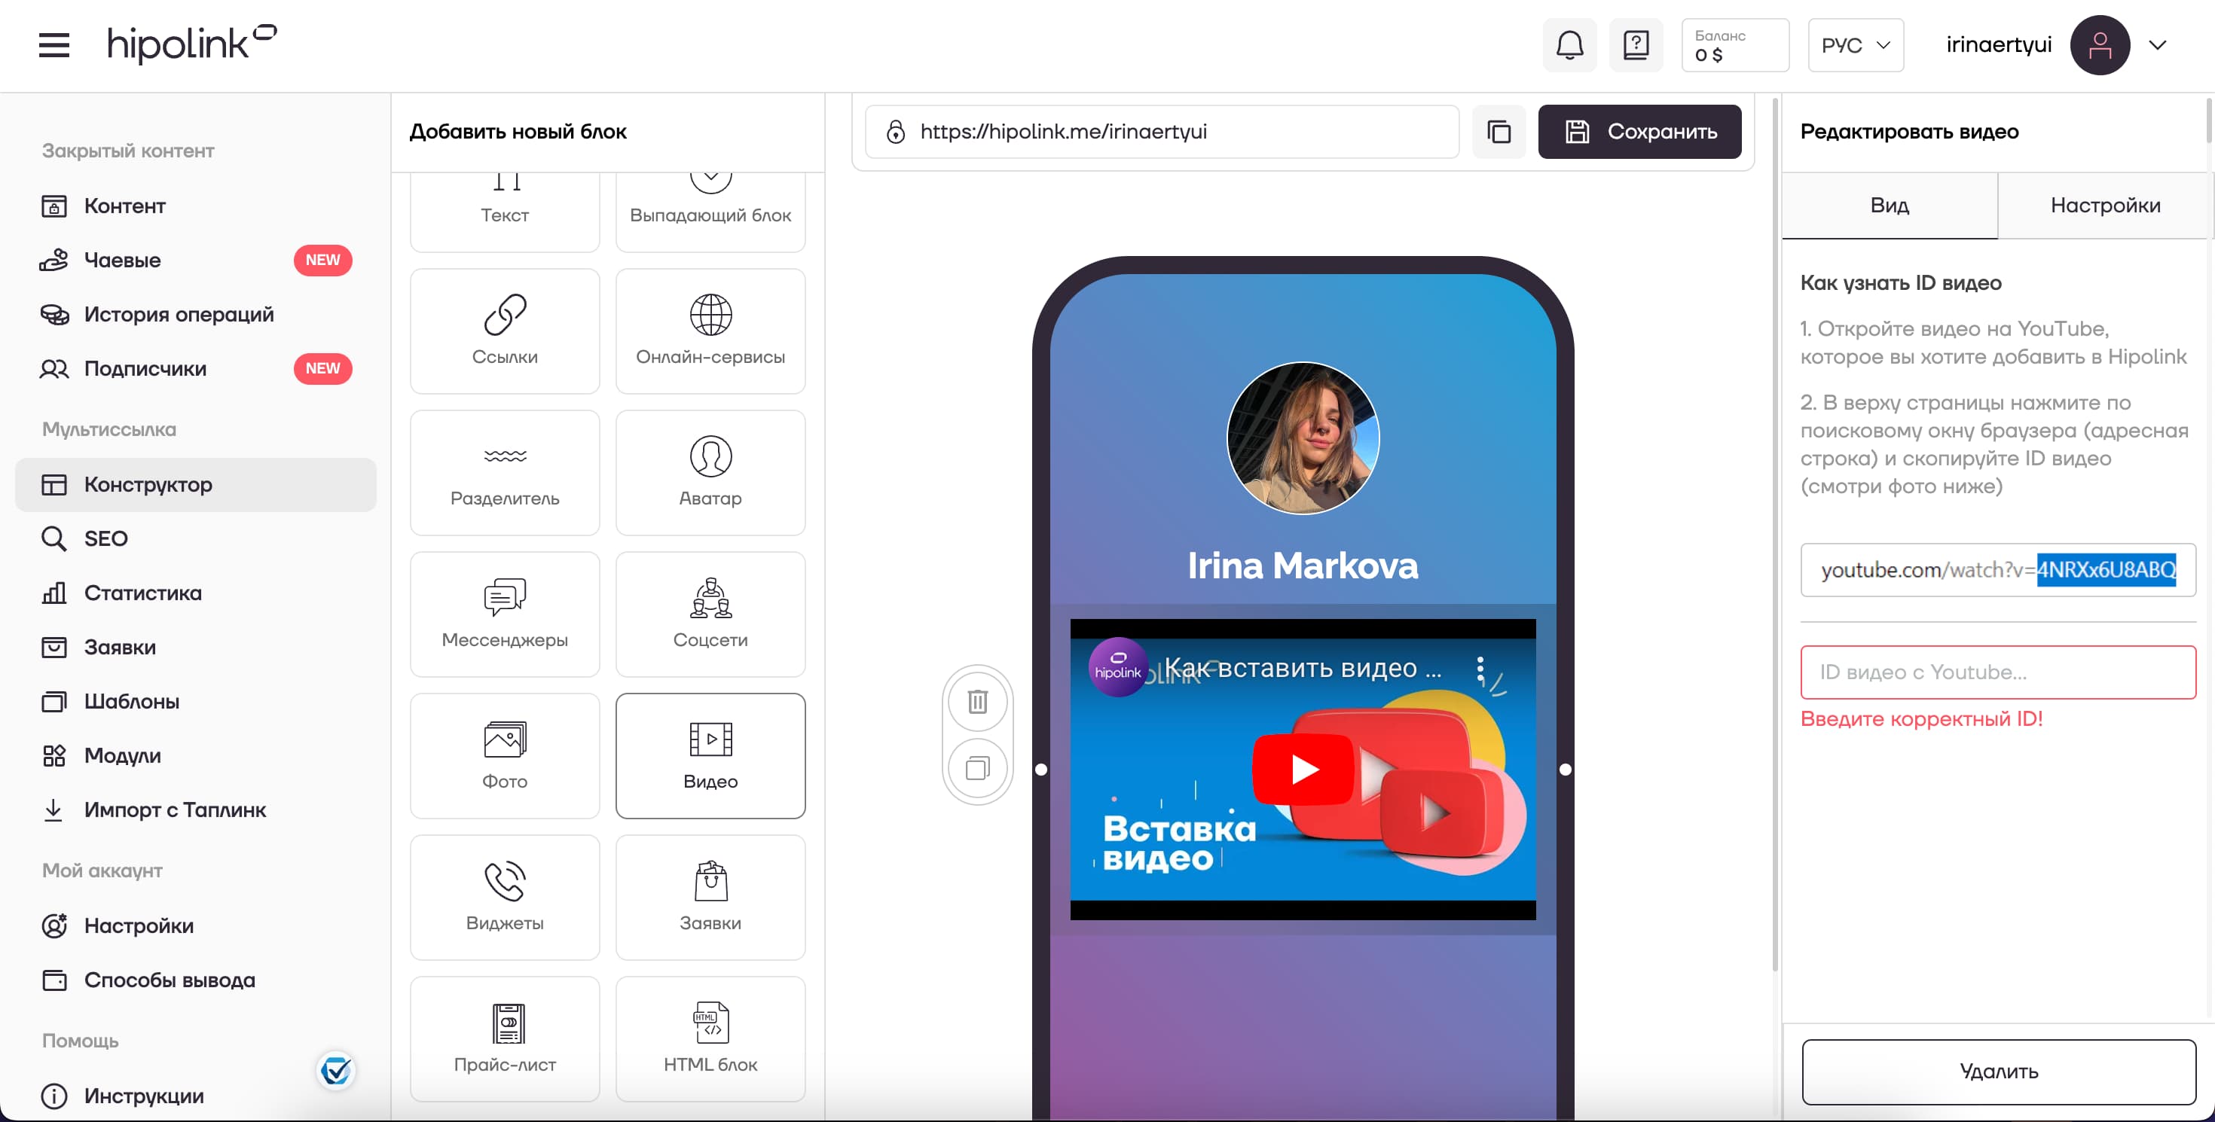
Task: Open Конструктор in sidebar
Action: tap(196, 484)
